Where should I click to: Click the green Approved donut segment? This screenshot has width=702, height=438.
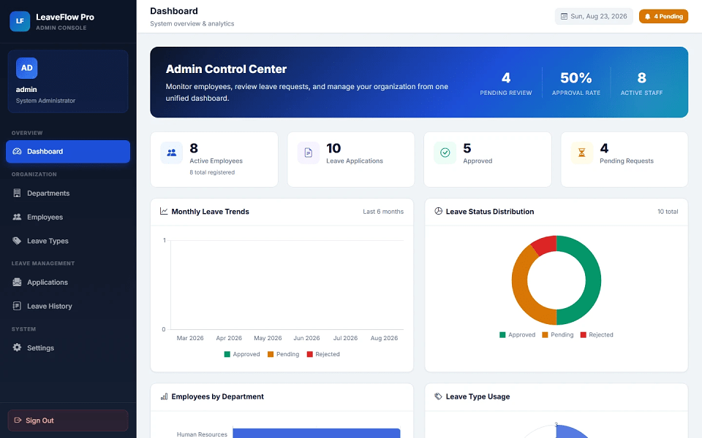tap(593, 280)
